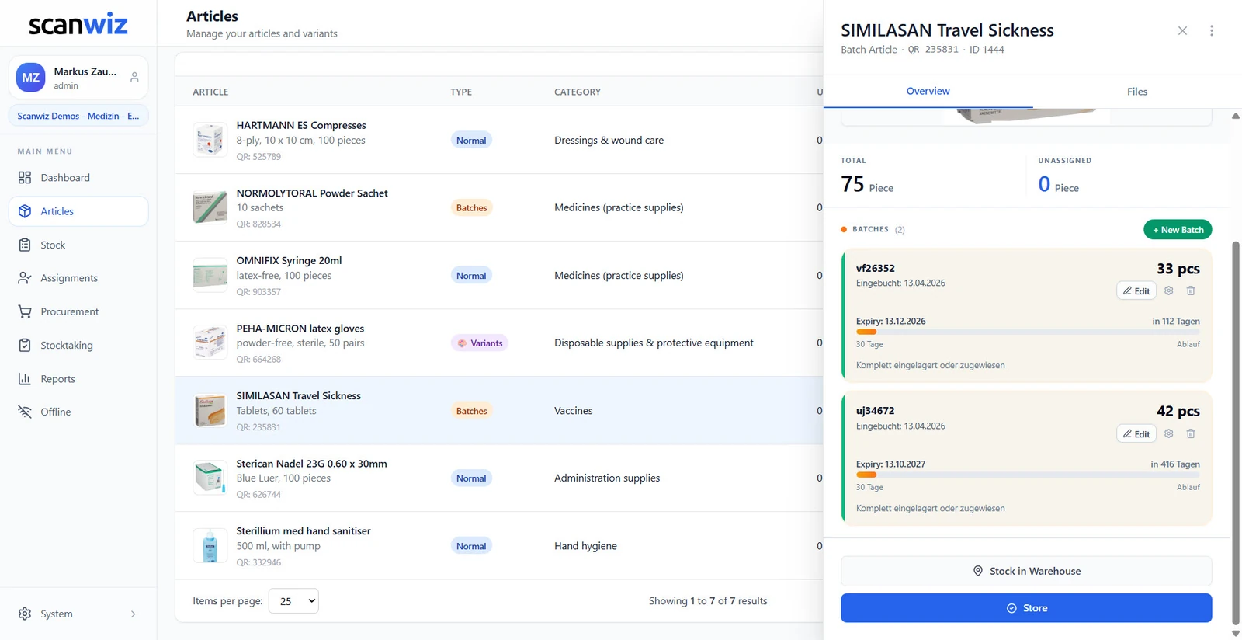1242x640 pixels.
Task: Open the Dashboard menu item
Action: pos(78,178)
